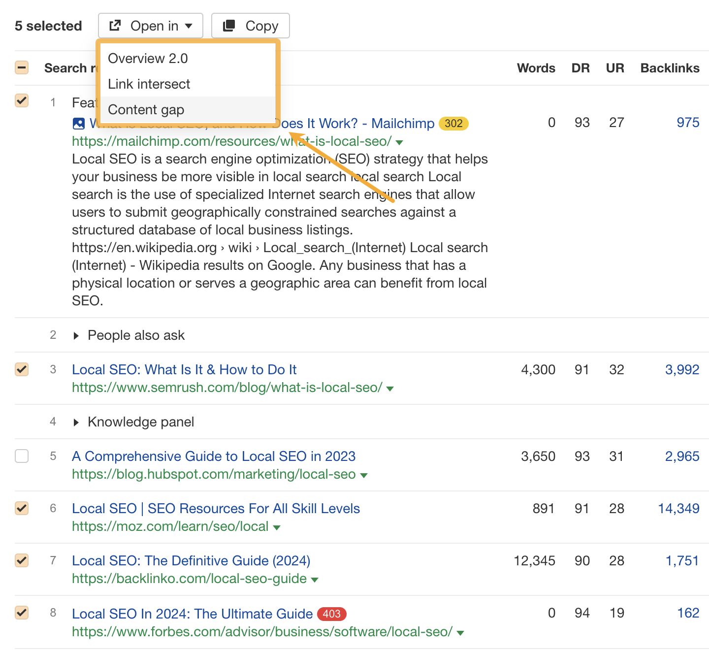Open the caret dropdown next to the mailchimp.com URL

400,142
